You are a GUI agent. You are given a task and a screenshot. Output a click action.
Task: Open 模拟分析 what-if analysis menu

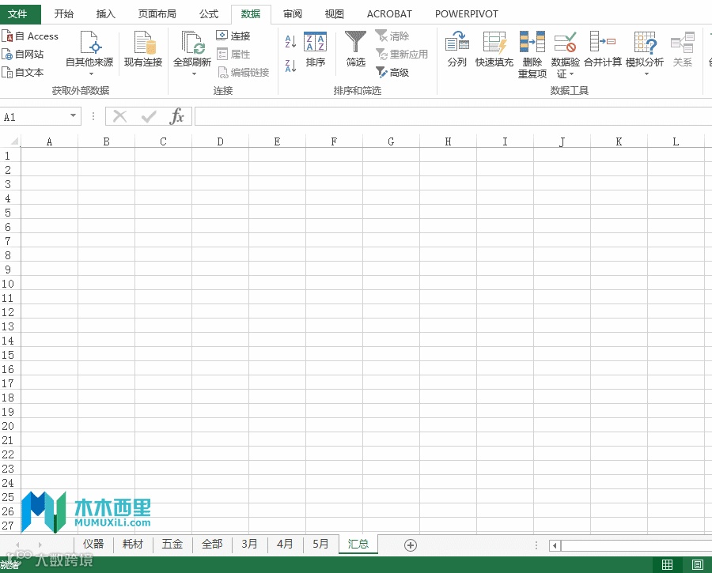click(x=645, y=53)
